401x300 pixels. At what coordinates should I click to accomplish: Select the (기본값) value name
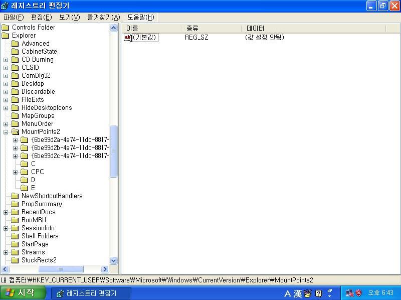[x=145, y=37]
